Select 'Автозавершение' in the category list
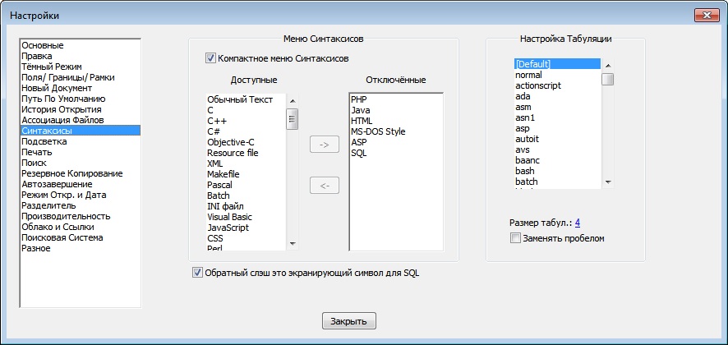 point(57,184)
